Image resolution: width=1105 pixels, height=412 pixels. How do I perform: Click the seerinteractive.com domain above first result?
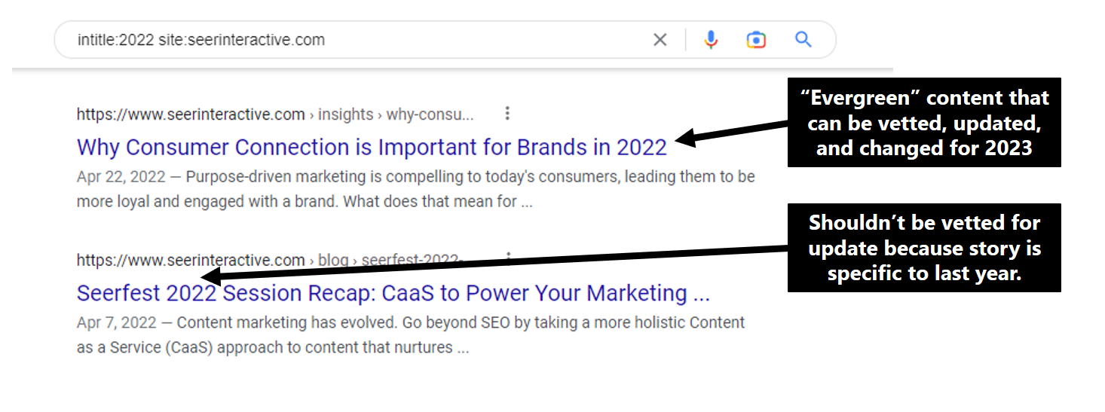(191, 114)
